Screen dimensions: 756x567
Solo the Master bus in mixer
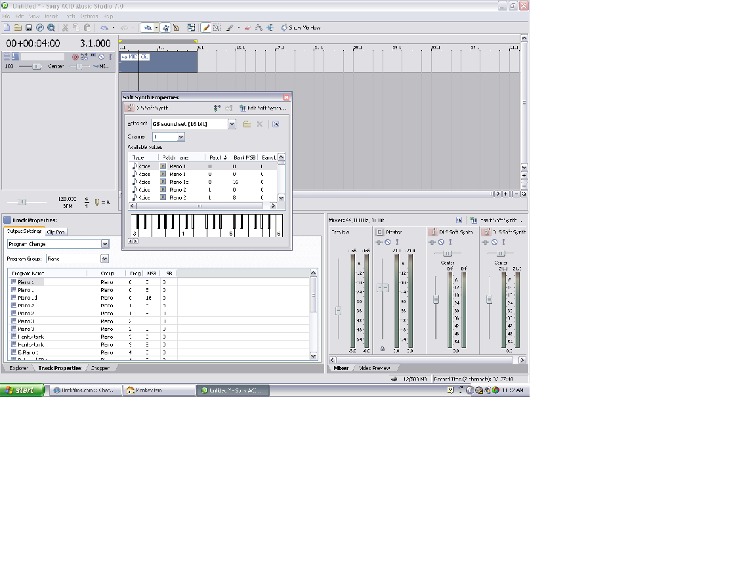pos(397,243)
